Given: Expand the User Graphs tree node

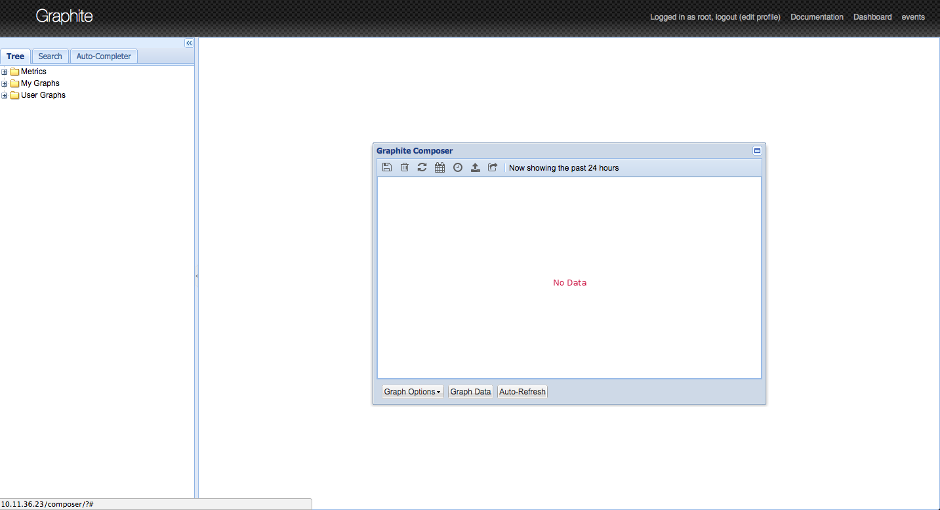Looking at the screenshot, I should (x=5, y=95).
